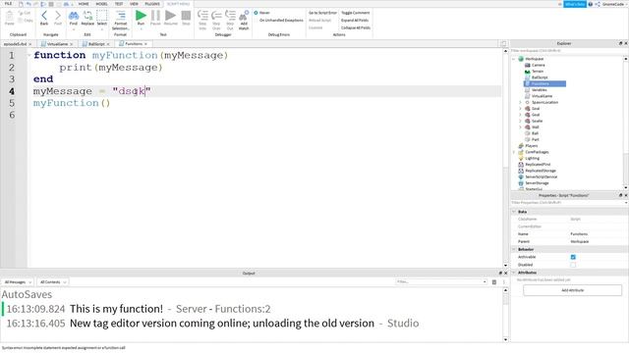Switch to the VIEW ribbon tab
The image size is (629, 353).
point(134,4)
